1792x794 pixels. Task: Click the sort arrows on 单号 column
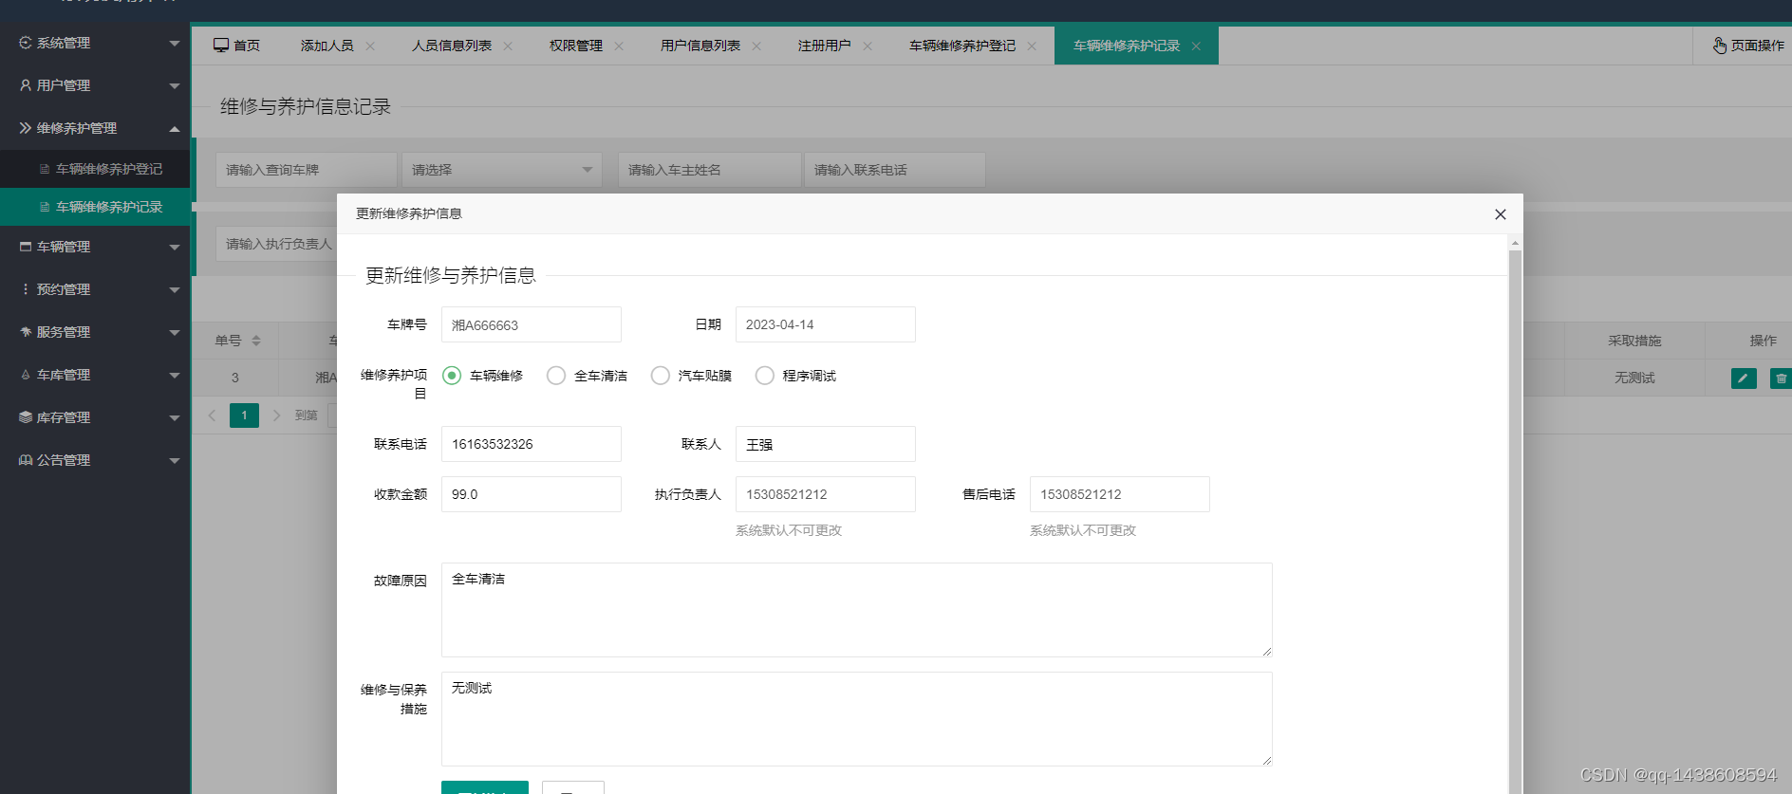[256, 341]
